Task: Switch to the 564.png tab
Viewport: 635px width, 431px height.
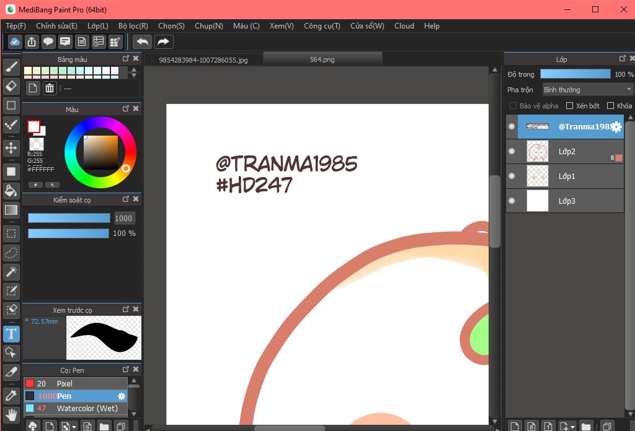Action: coord(322,59)
